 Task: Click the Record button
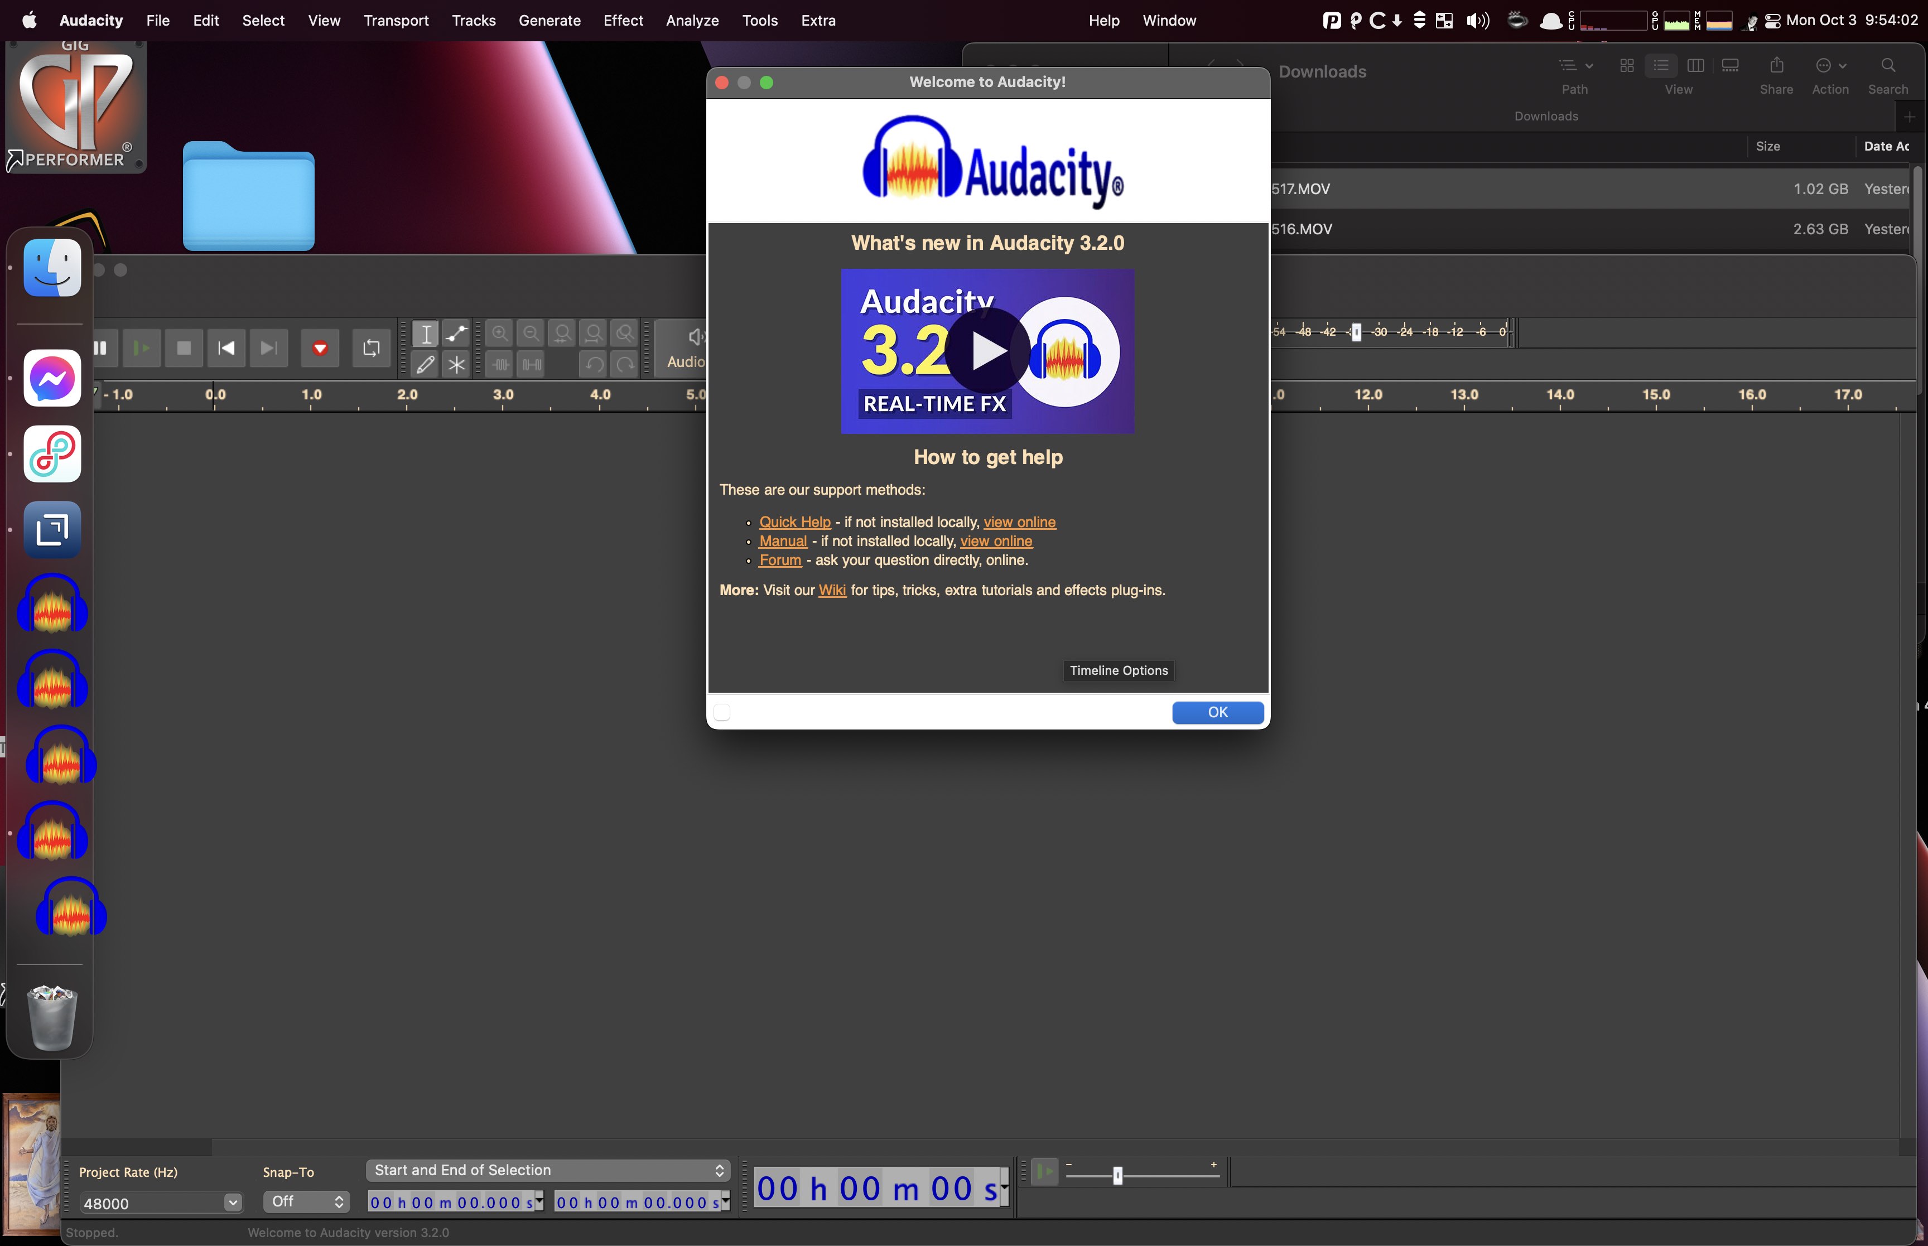[320, 347]
